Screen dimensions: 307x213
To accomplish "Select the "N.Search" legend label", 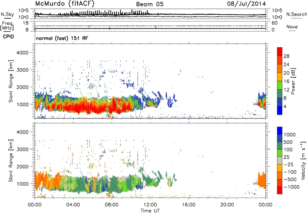I will pos(297,14).
